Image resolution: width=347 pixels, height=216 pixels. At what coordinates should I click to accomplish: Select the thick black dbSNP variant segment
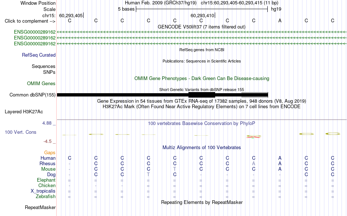tap(202, 95)
